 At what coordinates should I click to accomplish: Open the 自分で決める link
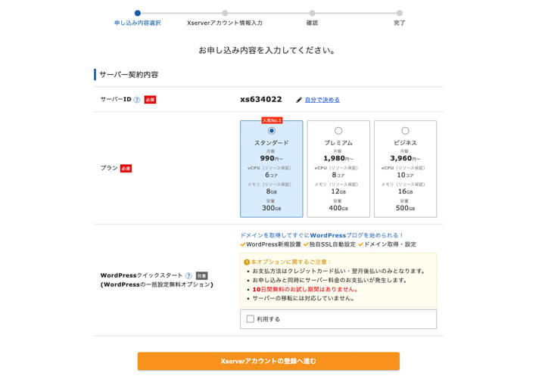click(322, 100)
